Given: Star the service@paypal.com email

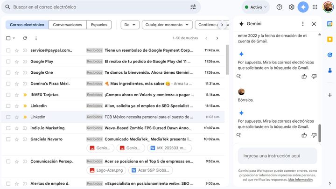Looking at the screenshot, I should [x=17, y=50].
